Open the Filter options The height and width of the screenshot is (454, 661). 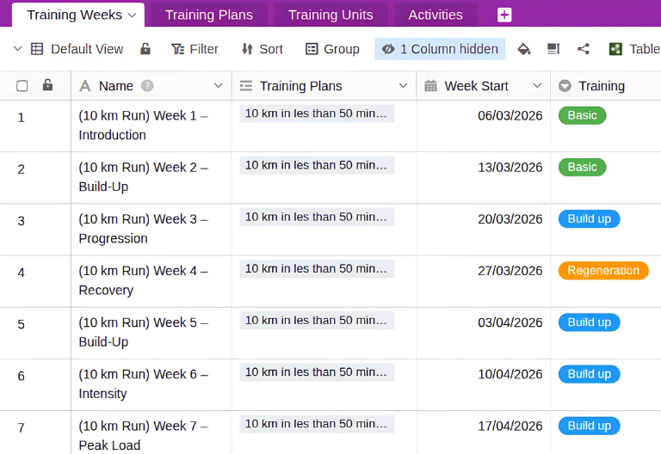click(x=195, y=49)
